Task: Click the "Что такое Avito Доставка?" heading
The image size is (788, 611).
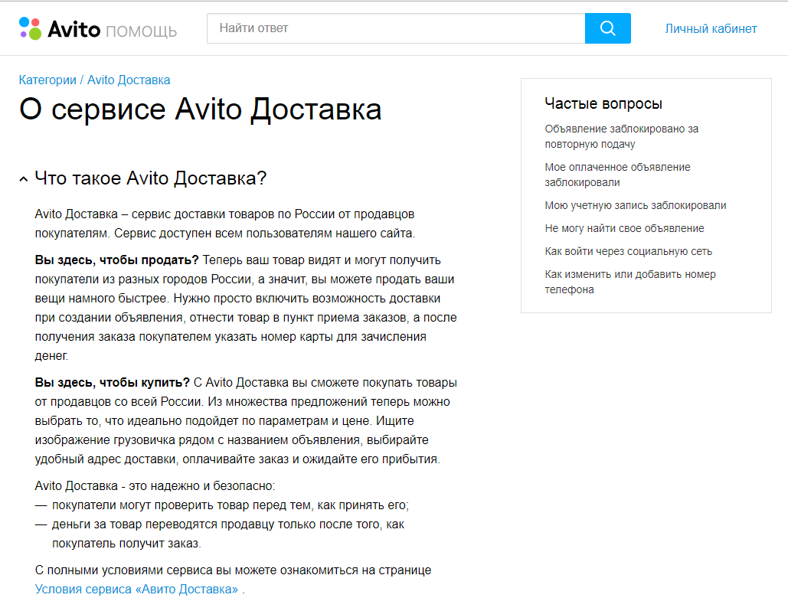Action: [150, 178]
